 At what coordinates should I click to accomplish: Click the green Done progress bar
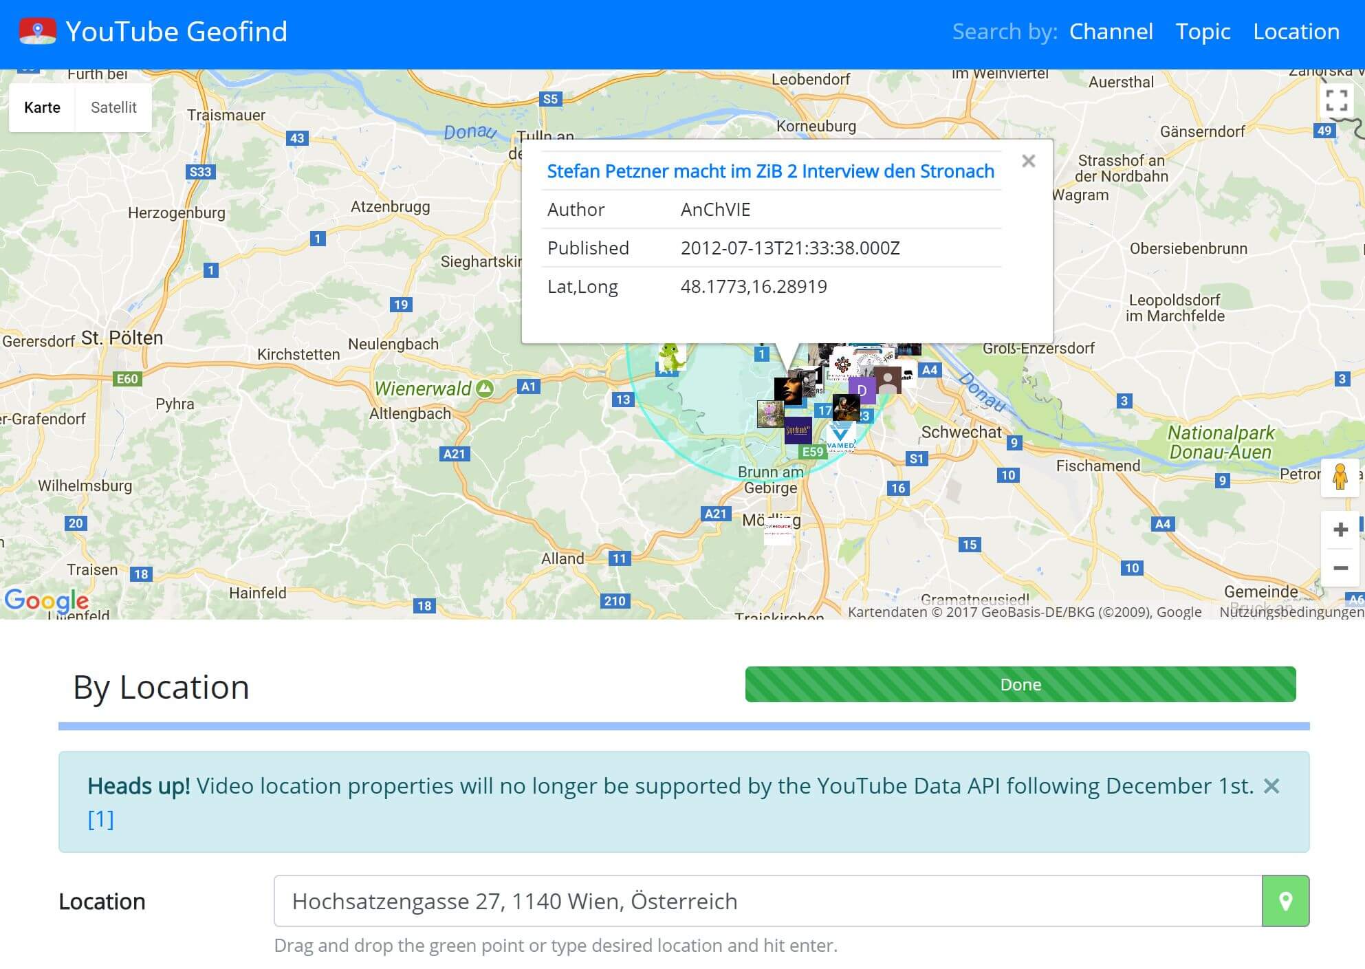tap(1020, 684)
